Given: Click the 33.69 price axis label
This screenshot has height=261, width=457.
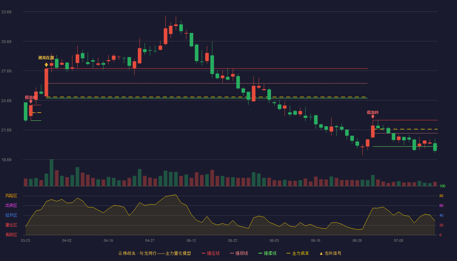Looking at the screenshot, I should pos(6,12).
